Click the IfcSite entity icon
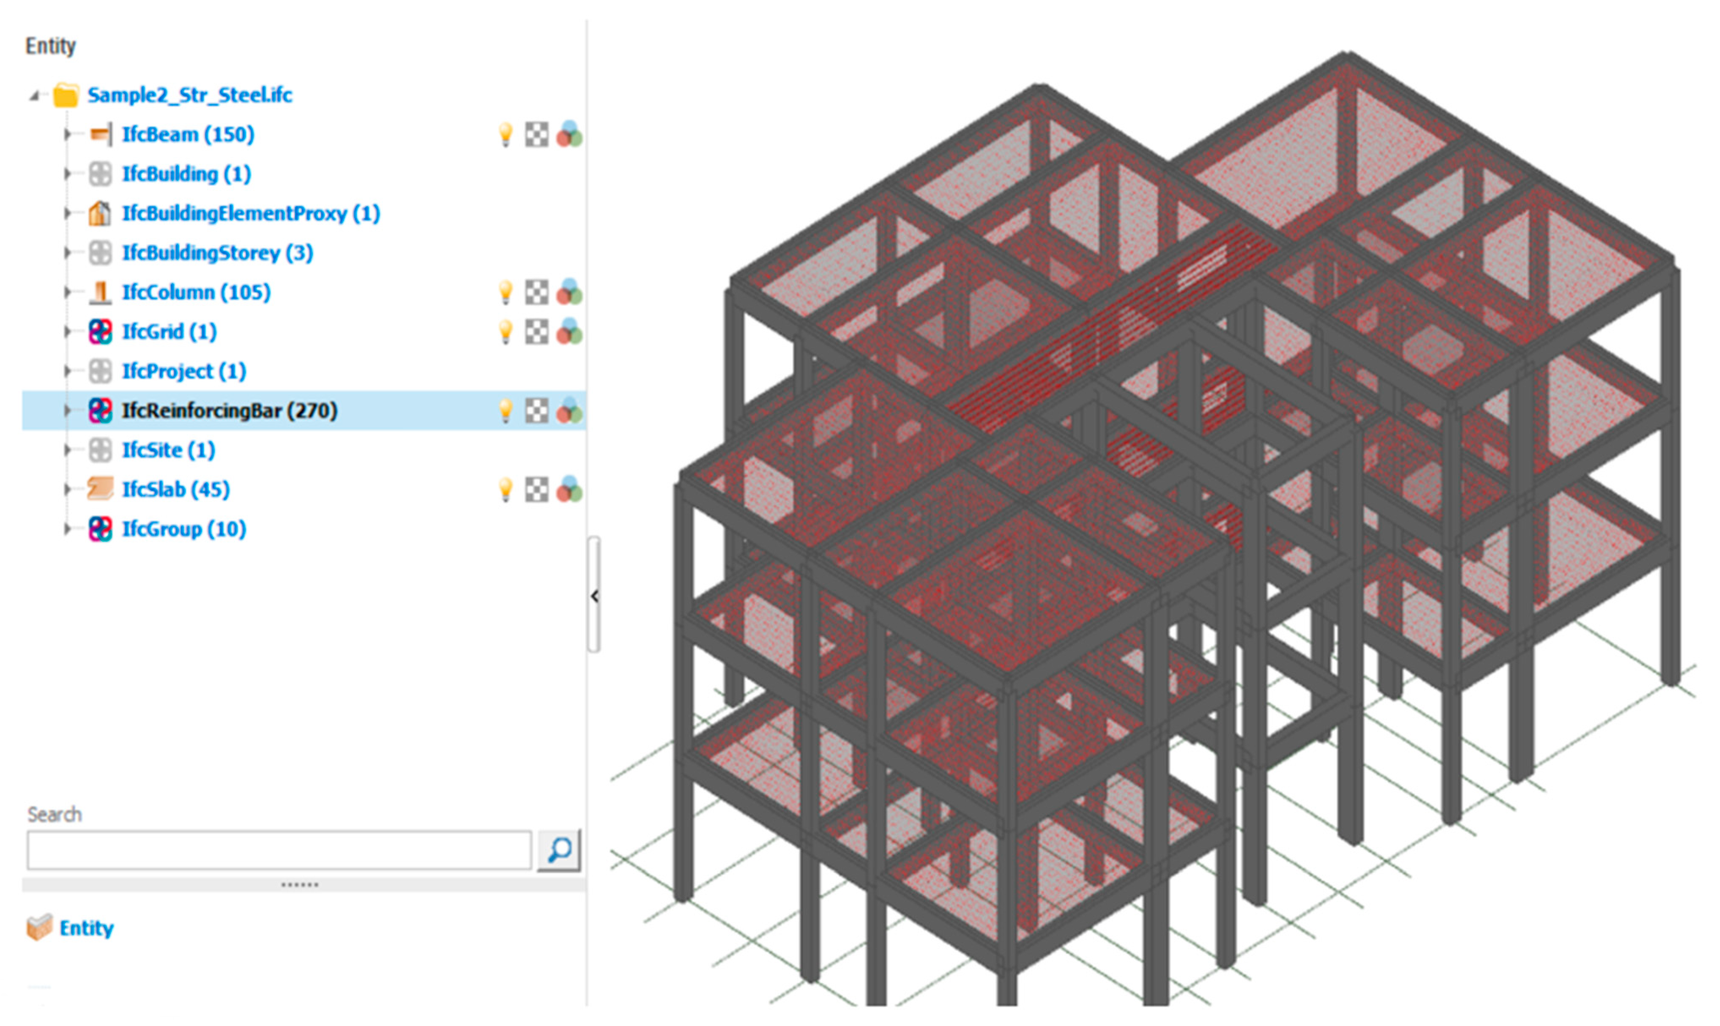Image resolution: width=1720 pixels, height=1026 pixels. point(100,450)
